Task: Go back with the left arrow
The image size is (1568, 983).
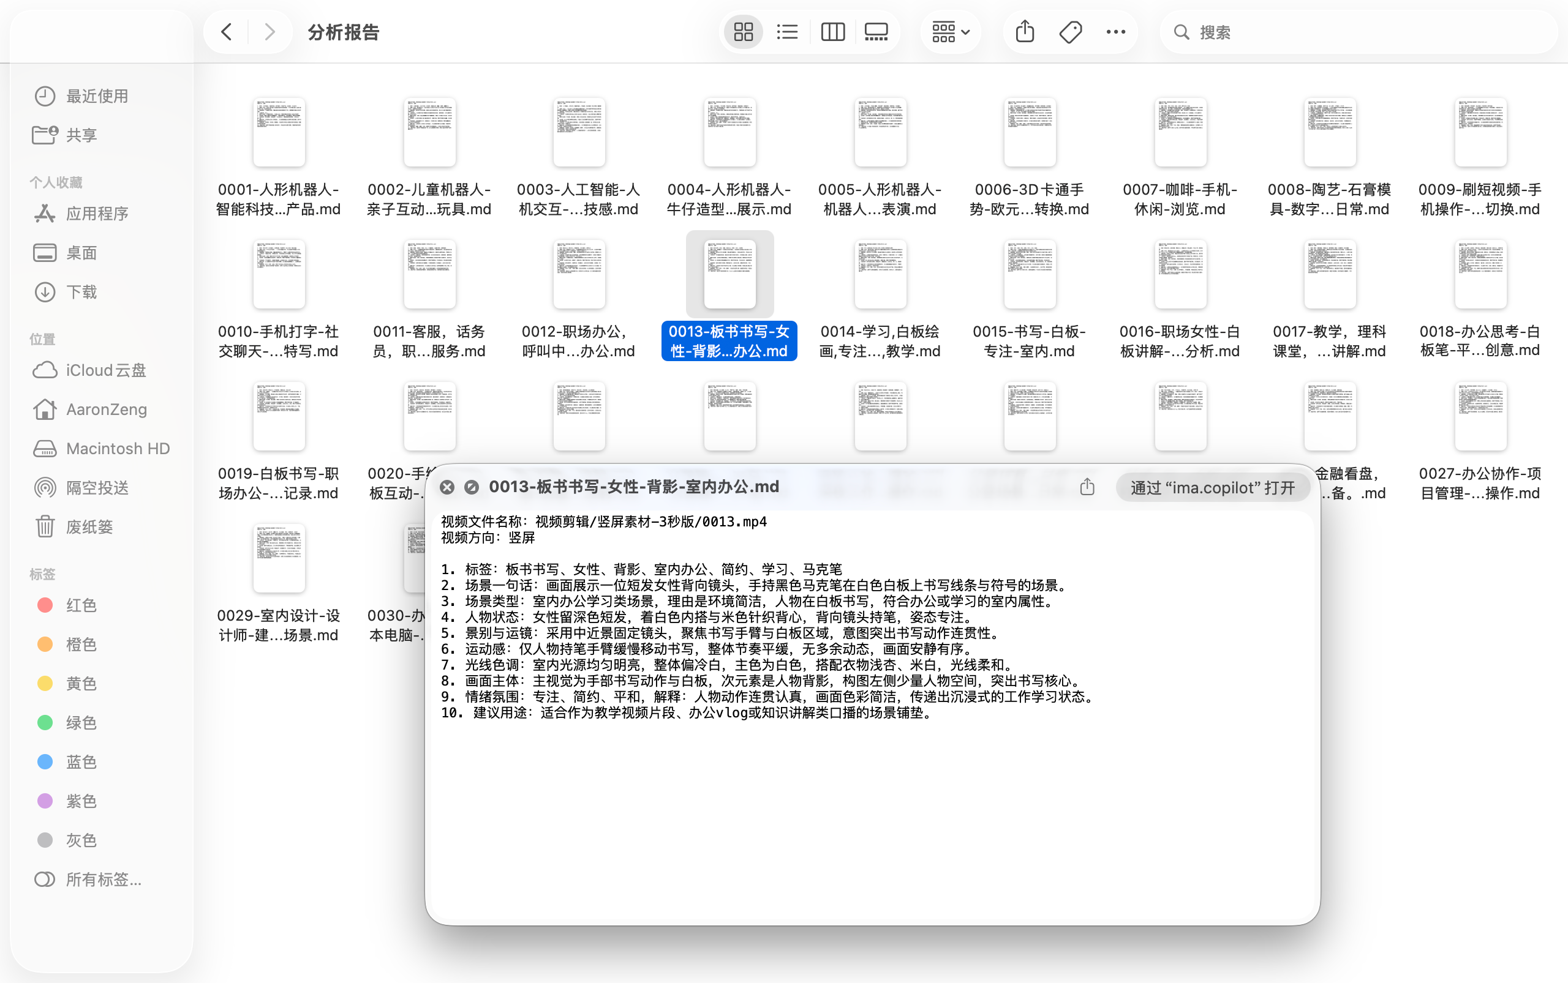Action: click(227, 32)
